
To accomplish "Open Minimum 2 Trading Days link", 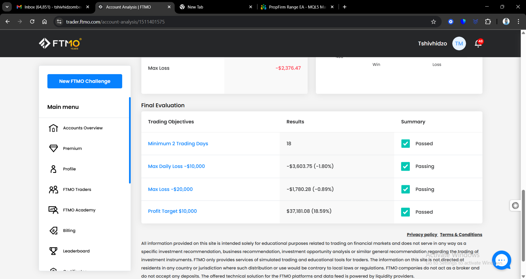I will [x=178, y=144].
